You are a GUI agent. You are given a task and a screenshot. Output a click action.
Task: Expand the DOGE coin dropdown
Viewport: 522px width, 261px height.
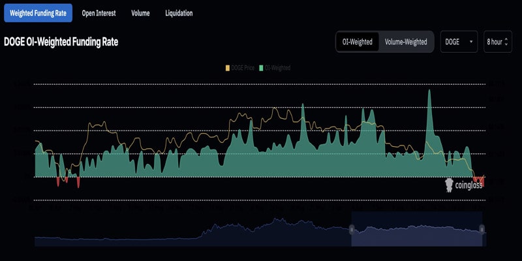click(459, 42)
